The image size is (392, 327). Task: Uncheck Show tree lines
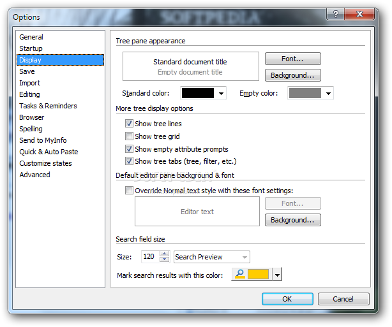[x=129, y=123]
